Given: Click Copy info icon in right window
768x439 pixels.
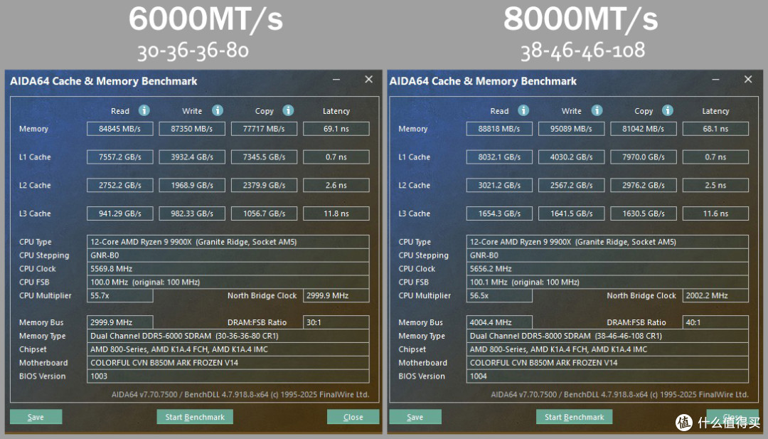Looking at the screenshot, I should click(668, 110).
